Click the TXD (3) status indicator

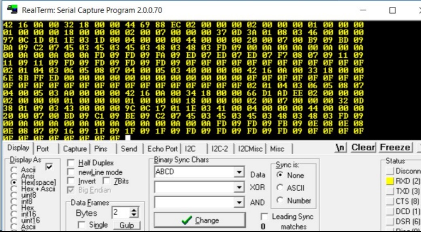click(x=390, y=191)
